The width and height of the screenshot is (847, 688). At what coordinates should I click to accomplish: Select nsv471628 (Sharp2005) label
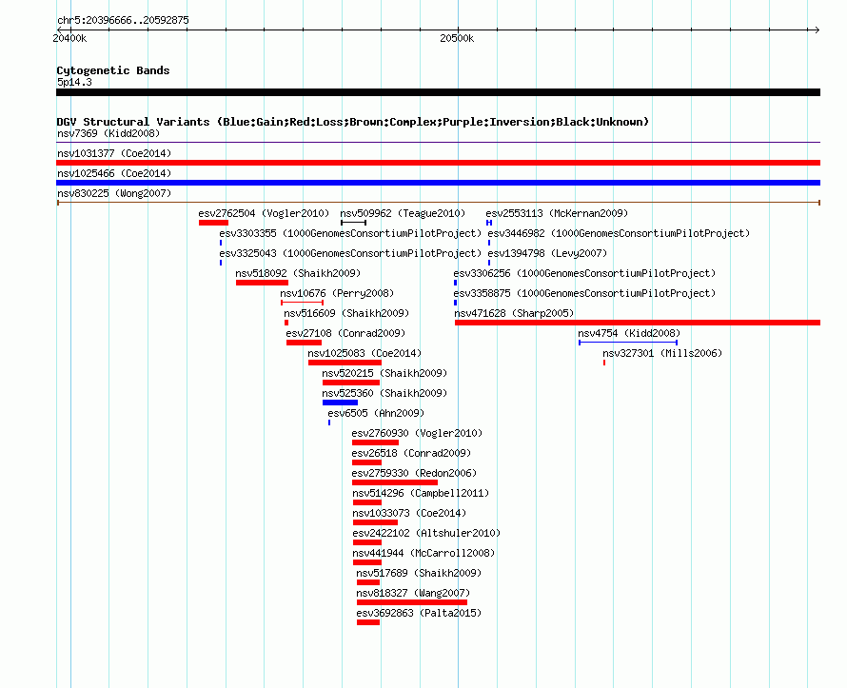[514, 313]
